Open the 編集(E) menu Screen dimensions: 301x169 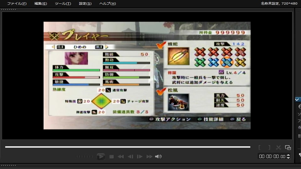(40, 3)
